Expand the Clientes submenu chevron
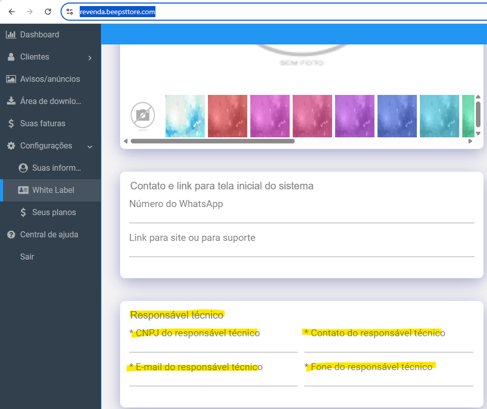Viewport: 487px width, 409px height. pyautogui.click(x=90, y=58)
